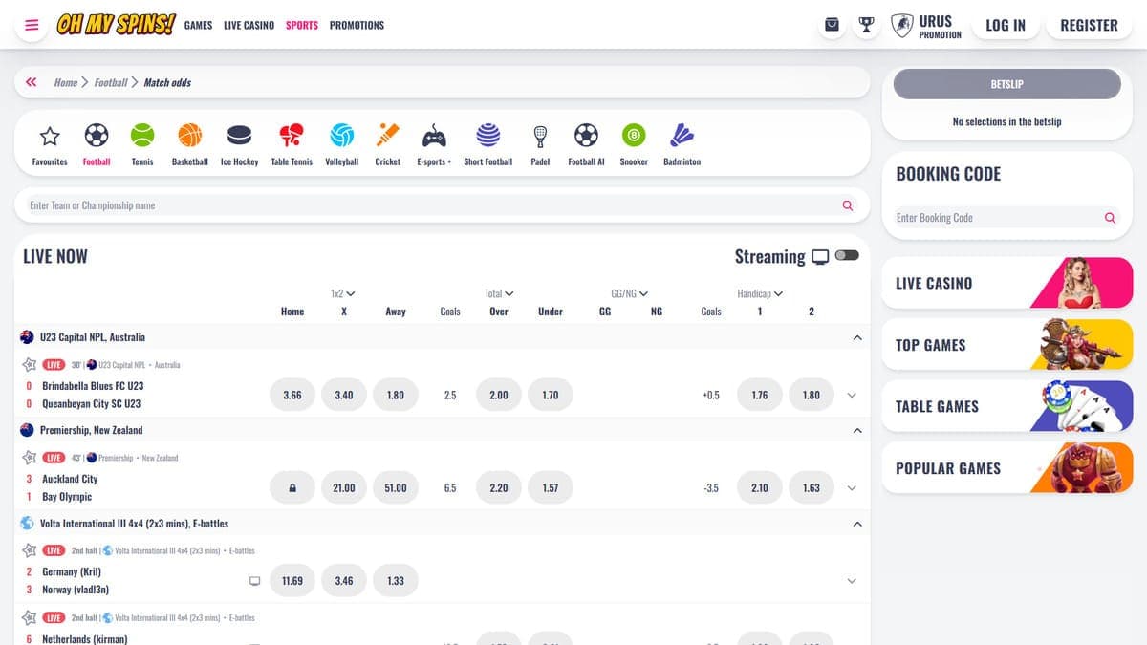Click the Oh My Spins logo

(x=116, y=25)
